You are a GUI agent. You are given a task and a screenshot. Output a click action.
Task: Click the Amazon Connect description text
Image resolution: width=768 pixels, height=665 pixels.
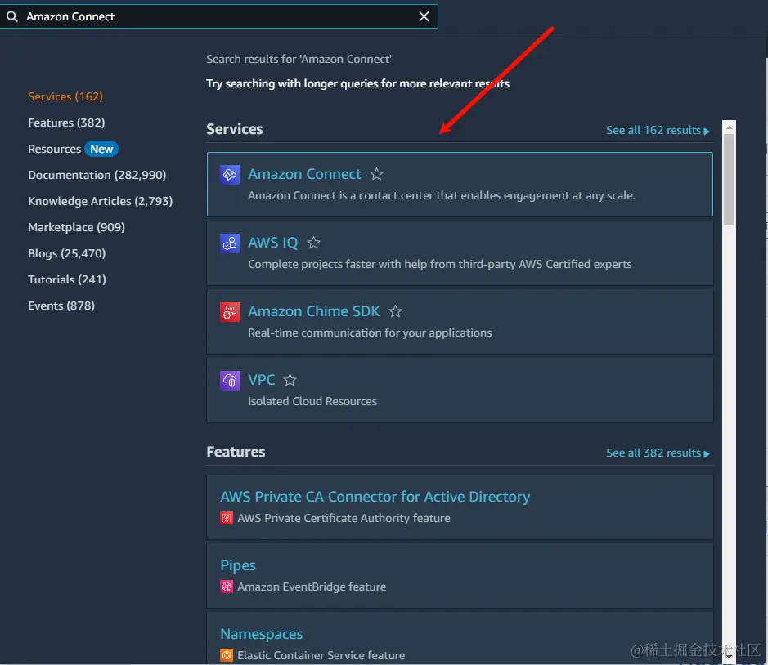coord(442,196)
